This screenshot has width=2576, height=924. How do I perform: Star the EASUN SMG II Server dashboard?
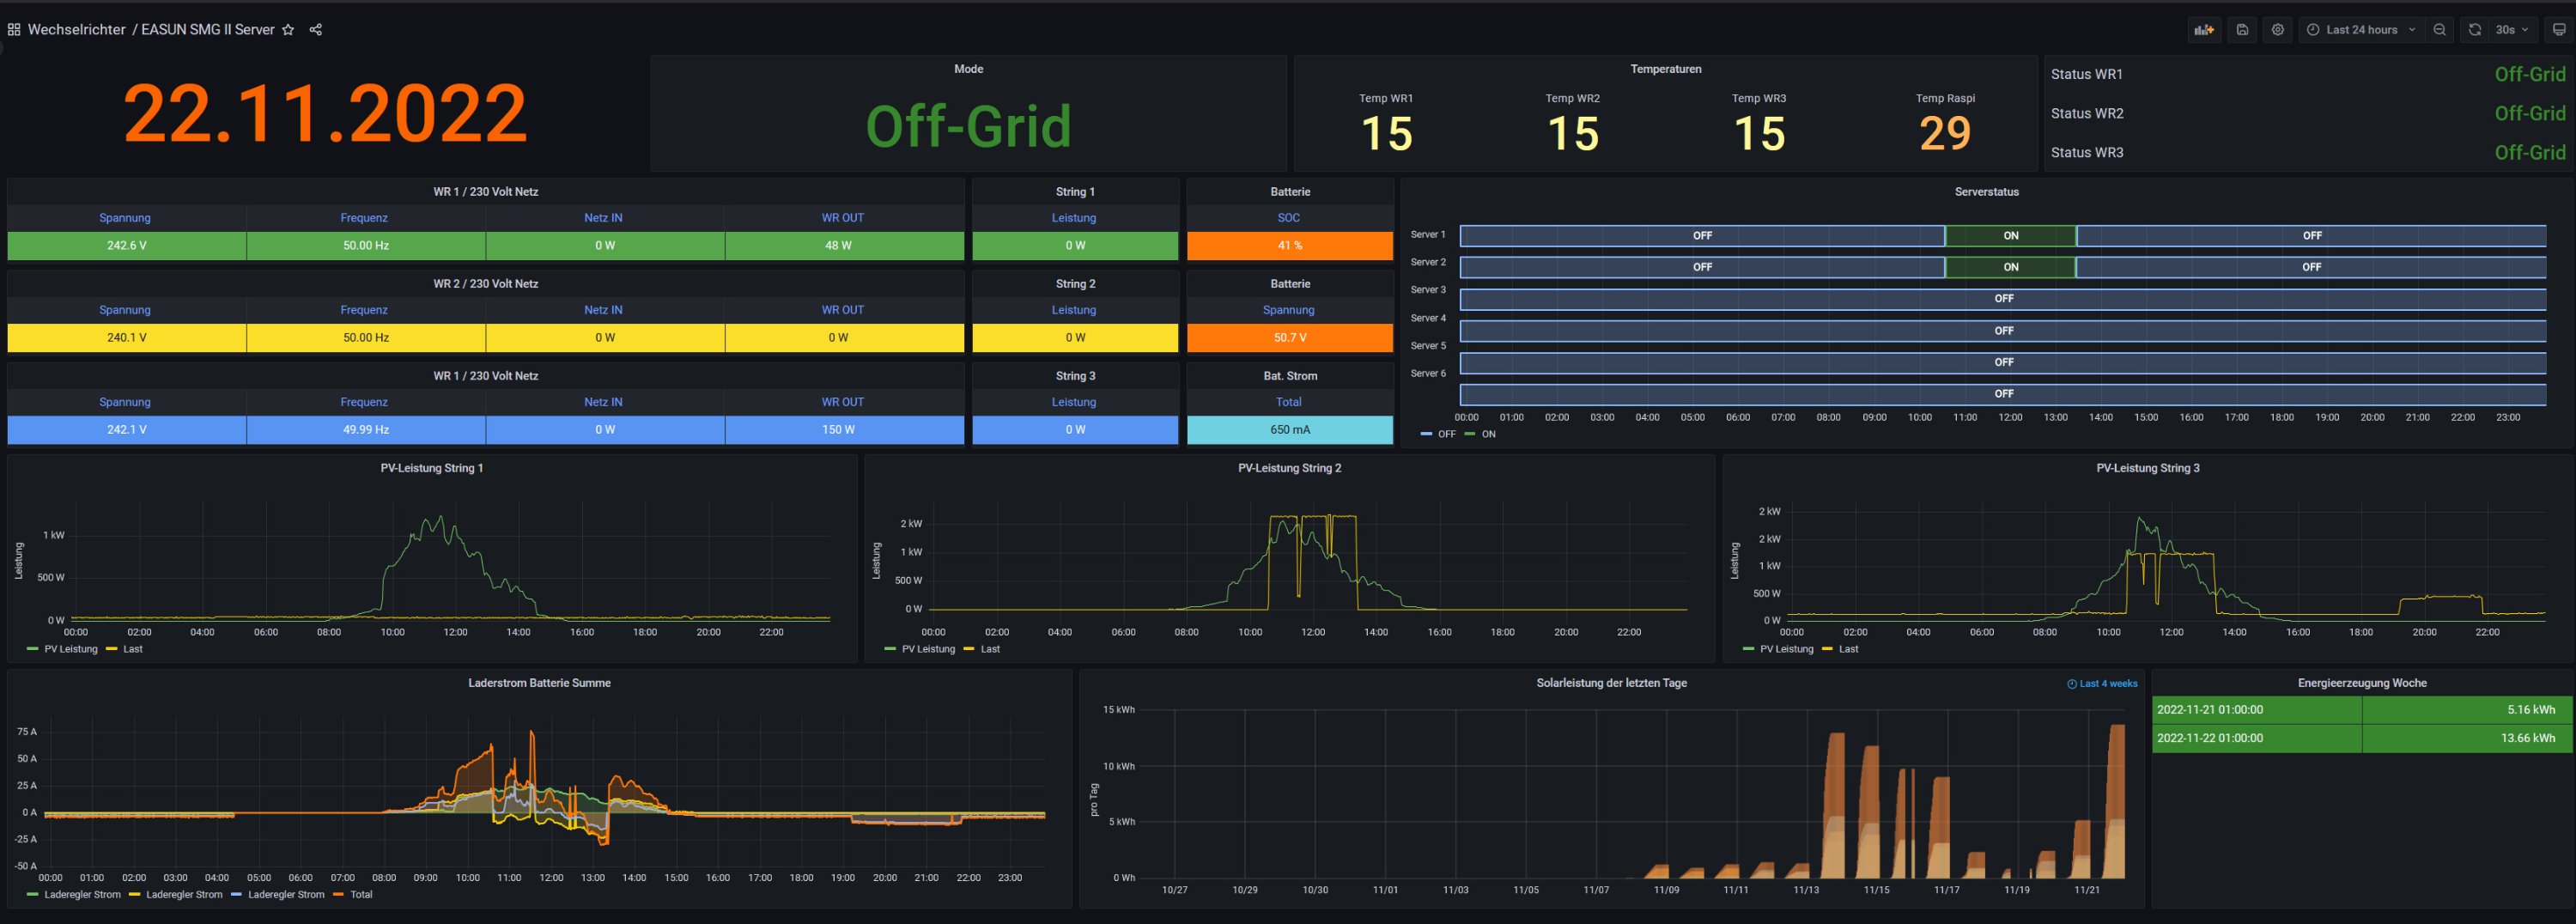coord(288,30)
